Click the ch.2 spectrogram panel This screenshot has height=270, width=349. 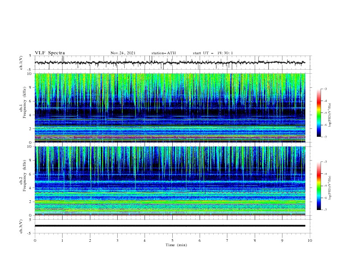(170, 181)
